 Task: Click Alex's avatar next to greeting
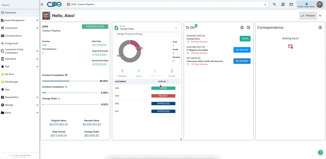(x=46, y=15)
